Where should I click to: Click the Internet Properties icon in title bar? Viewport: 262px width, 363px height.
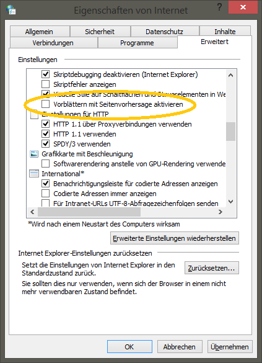(11, 10)
